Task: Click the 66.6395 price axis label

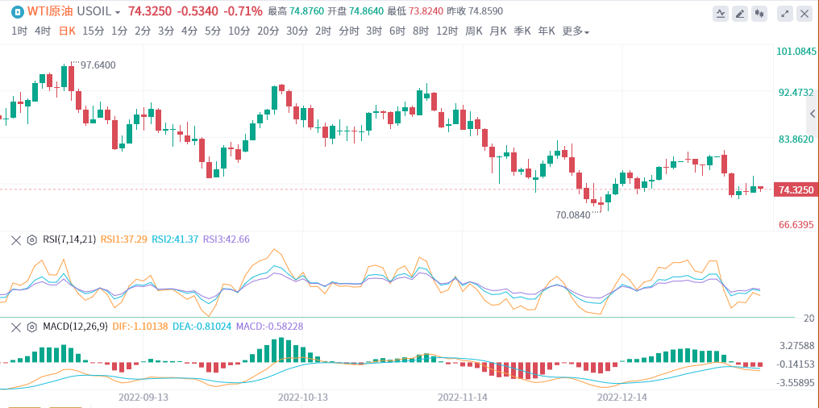Action: click(x=796, y=225)
